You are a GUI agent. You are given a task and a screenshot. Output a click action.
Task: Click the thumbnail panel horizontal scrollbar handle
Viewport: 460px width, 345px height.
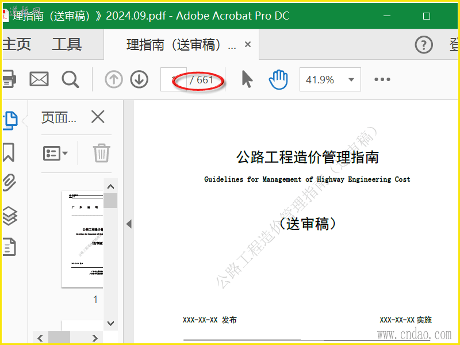[59, 338]
